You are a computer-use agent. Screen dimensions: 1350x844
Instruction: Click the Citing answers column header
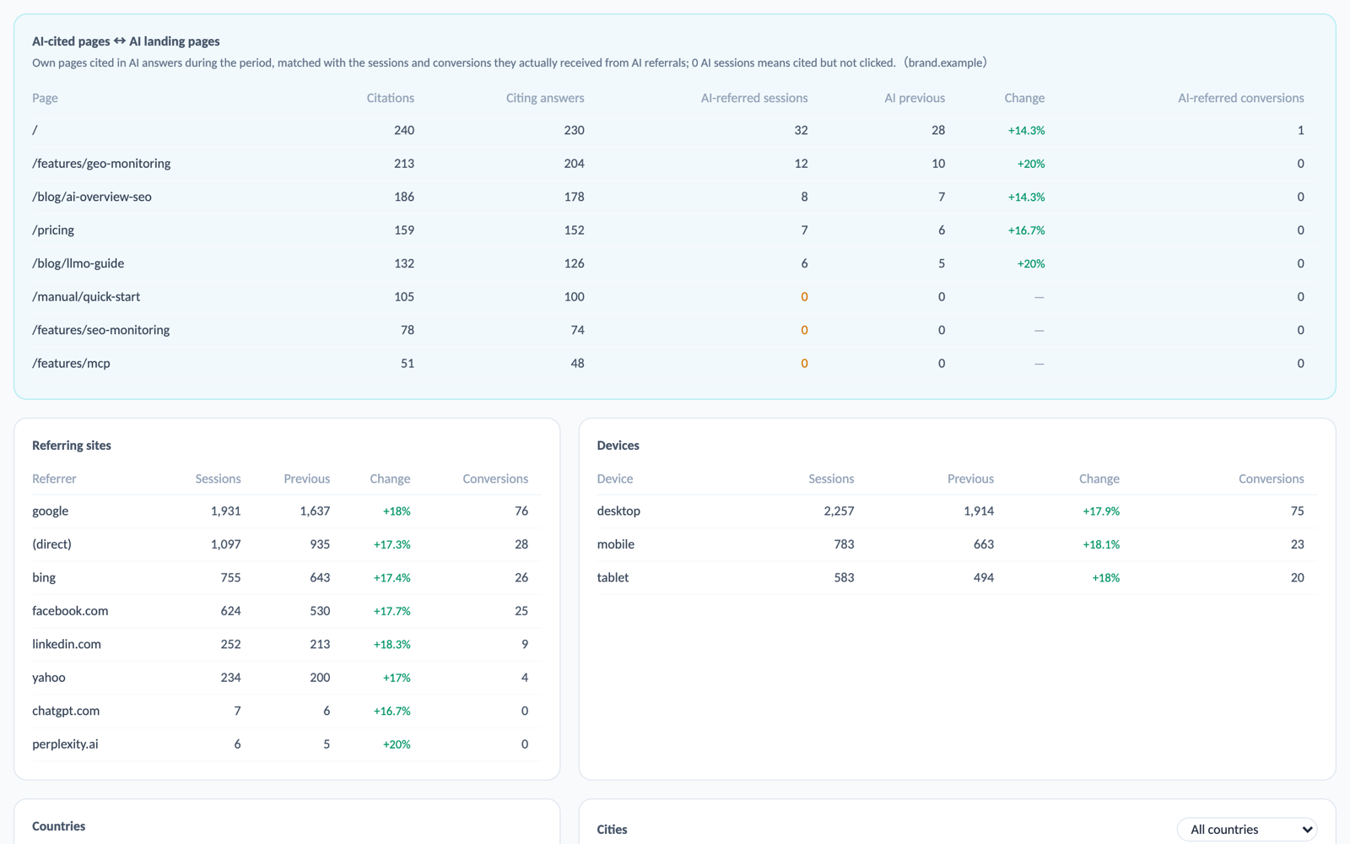point(545,98)
